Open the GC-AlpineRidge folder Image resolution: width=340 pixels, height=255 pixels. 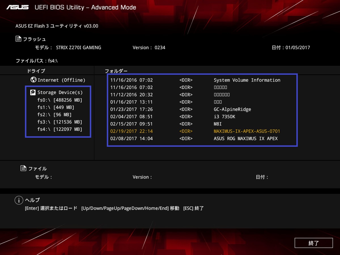click(232, 109)
